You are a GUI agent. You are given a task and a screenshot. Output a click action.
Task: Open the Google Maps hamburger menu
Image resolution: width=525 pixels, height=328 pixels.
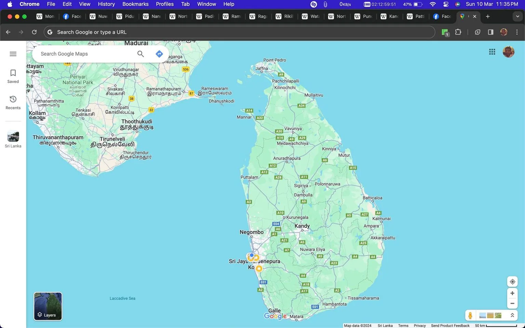click(x=13, y=54)
